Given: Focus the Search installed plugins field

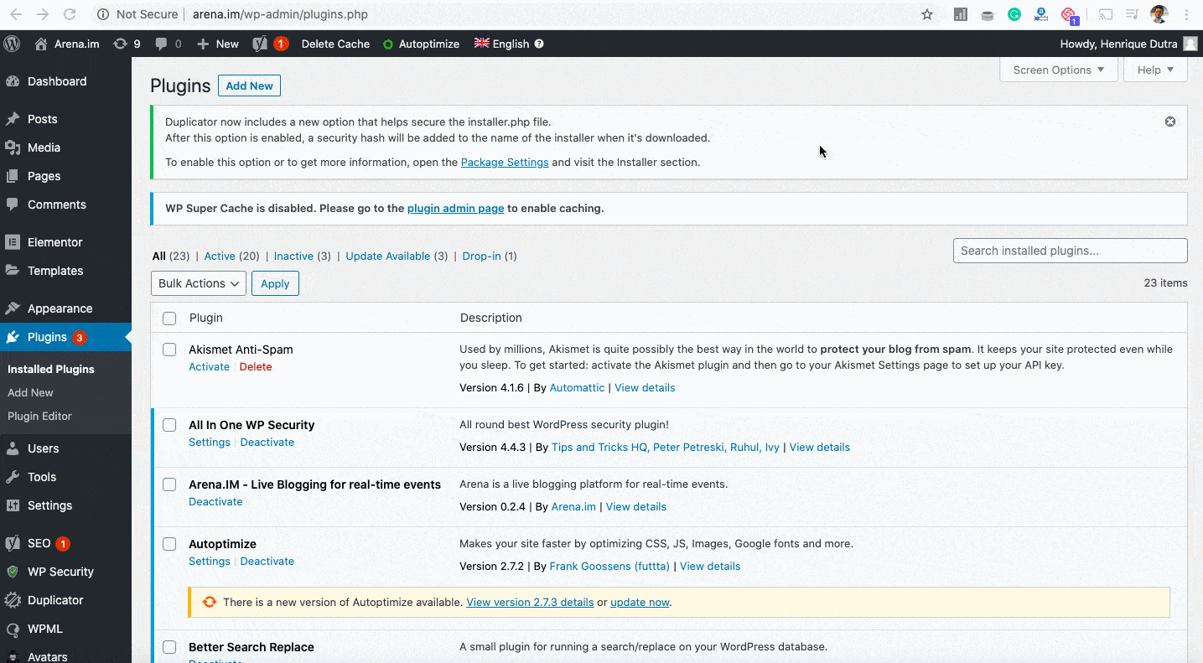Looking at the screenshot, I should 1070,251.
